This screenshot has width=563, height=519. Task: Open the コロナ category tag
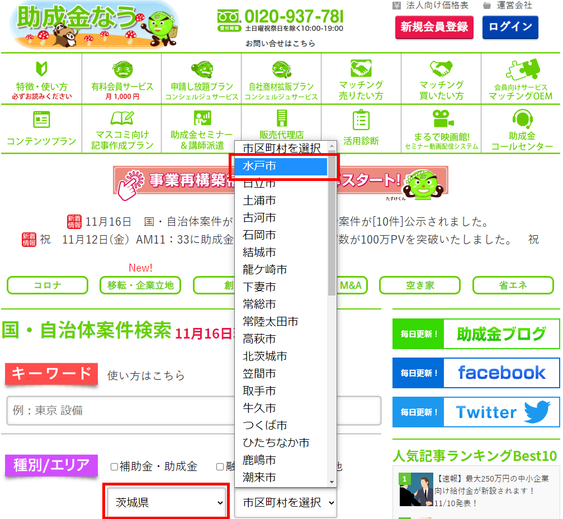tap(48, 285)
